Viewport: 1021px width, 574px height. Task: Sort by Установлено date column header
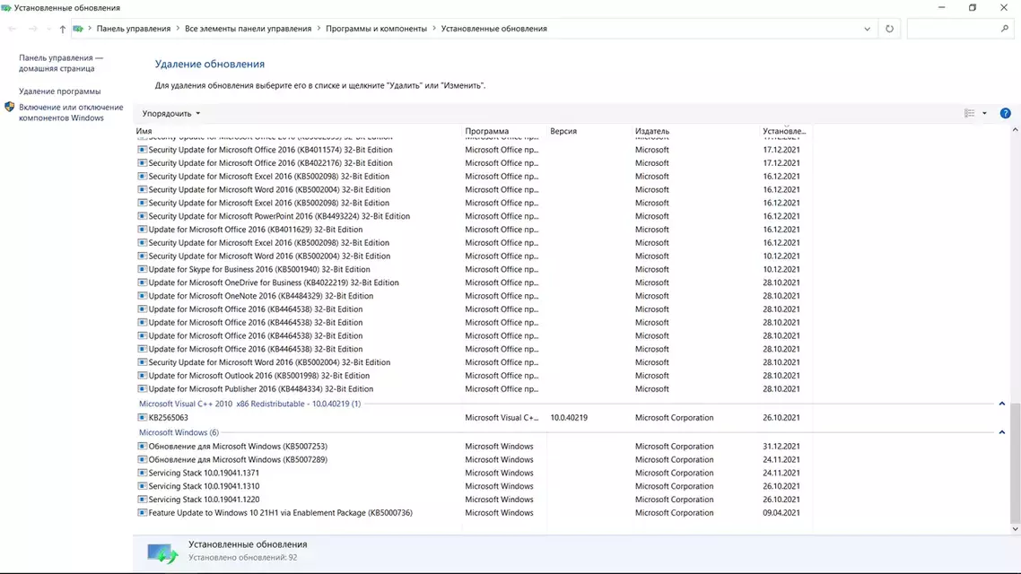[x=785, y=131]
